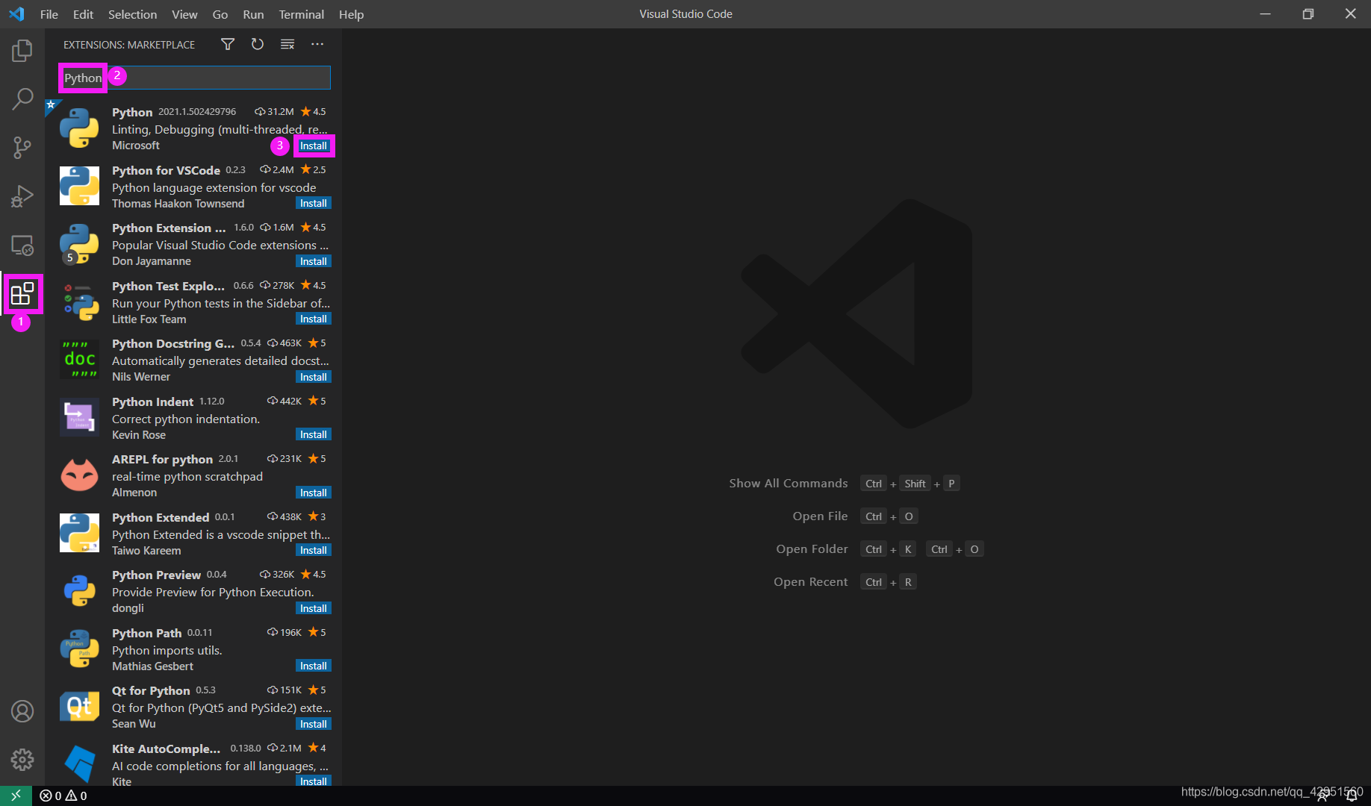Install Python Path by Mathias Gesbert
The height and width of the screenshot is (806, 1371).
pyautogui.click(x=314, y=666)
